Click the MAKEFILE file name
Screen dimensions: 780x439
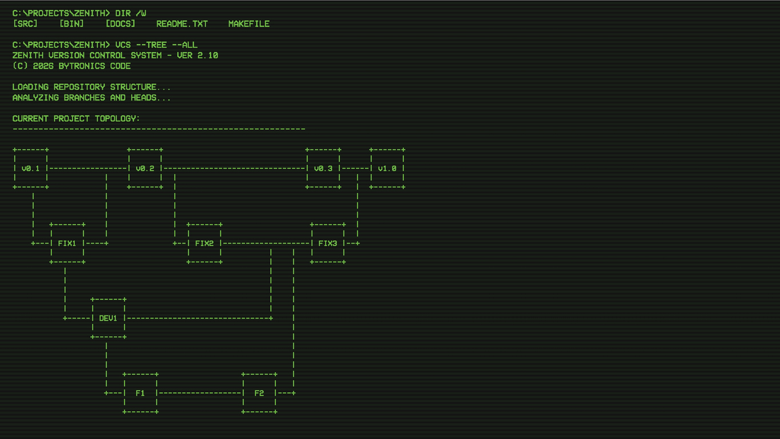click(x=249, y=24)
